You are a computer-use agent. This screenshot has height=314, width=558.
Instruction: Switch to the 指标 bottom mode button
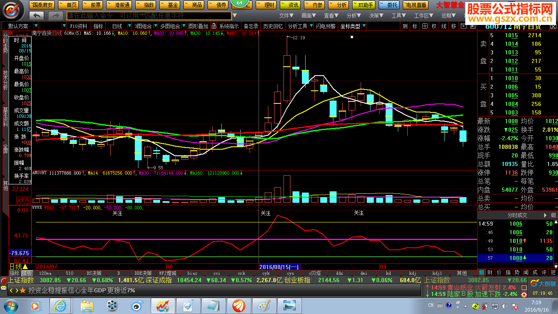coord(15,273)
